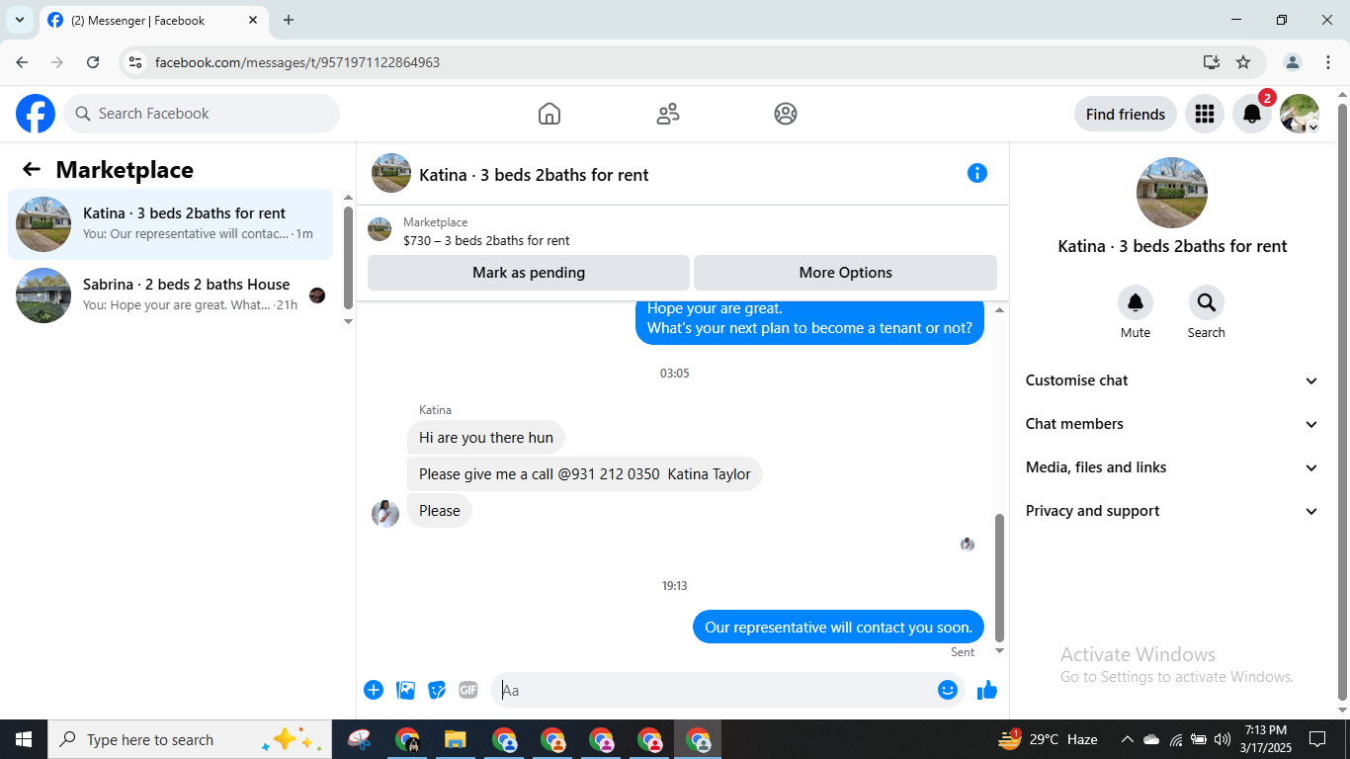
Task: Open the chat header title Katina listing
Action: tap(534, 175)
